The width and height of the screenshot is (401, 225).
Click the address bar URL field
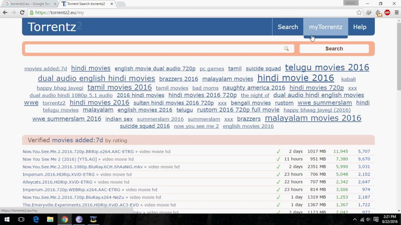click(194, 12)
